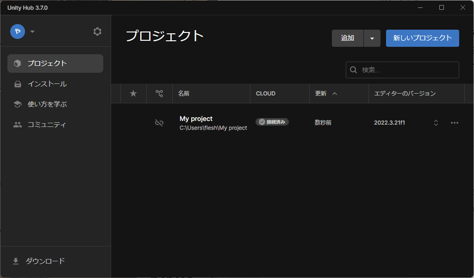Sort by the star favorites column
Image resolution: width=474 pixels, height=278 pixels.
133,94
